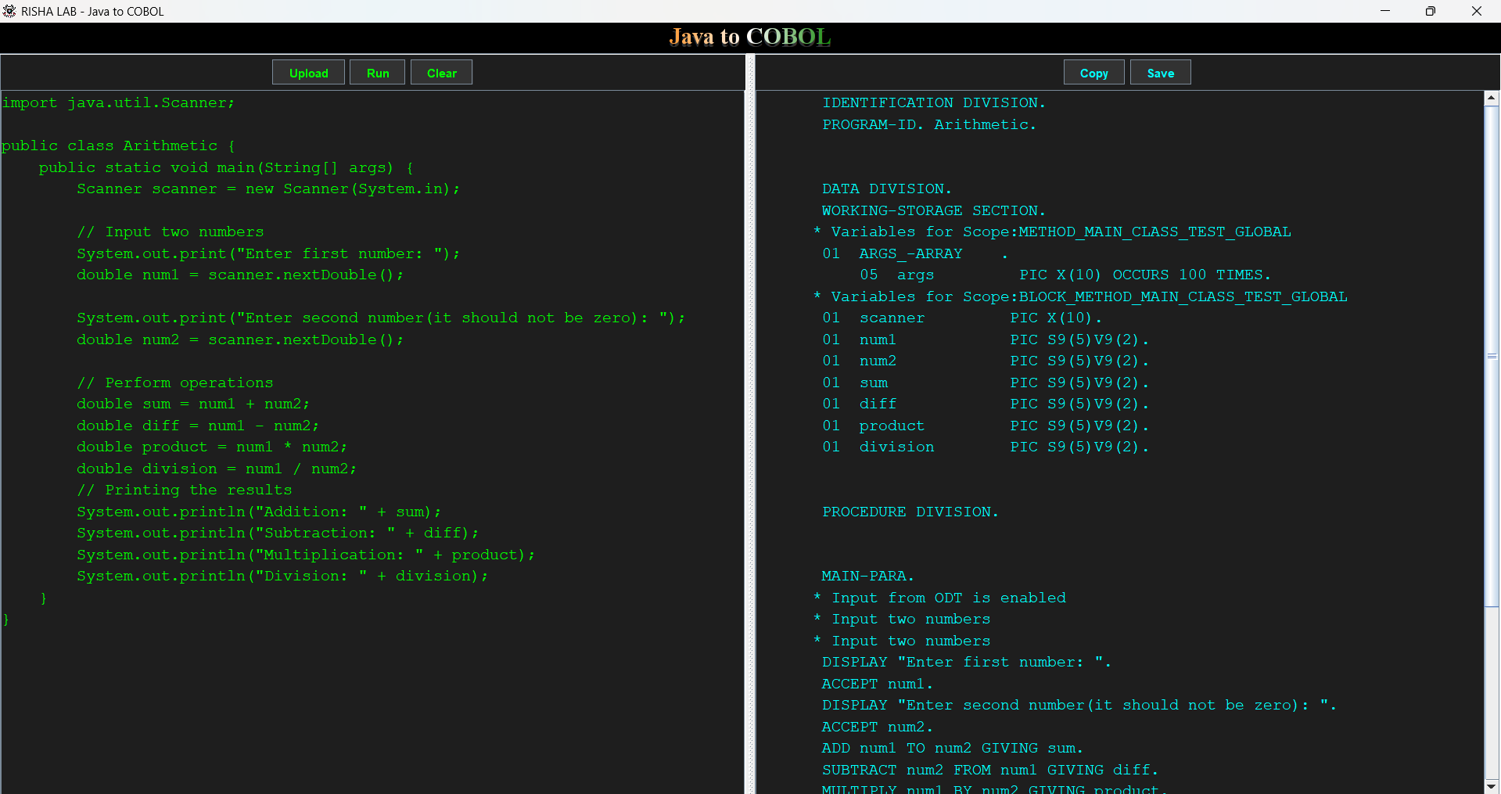The height and width of the screenshot is (794, 1501).
Task: Click the splitter between Java and COBOL panes
Action: 750,422
